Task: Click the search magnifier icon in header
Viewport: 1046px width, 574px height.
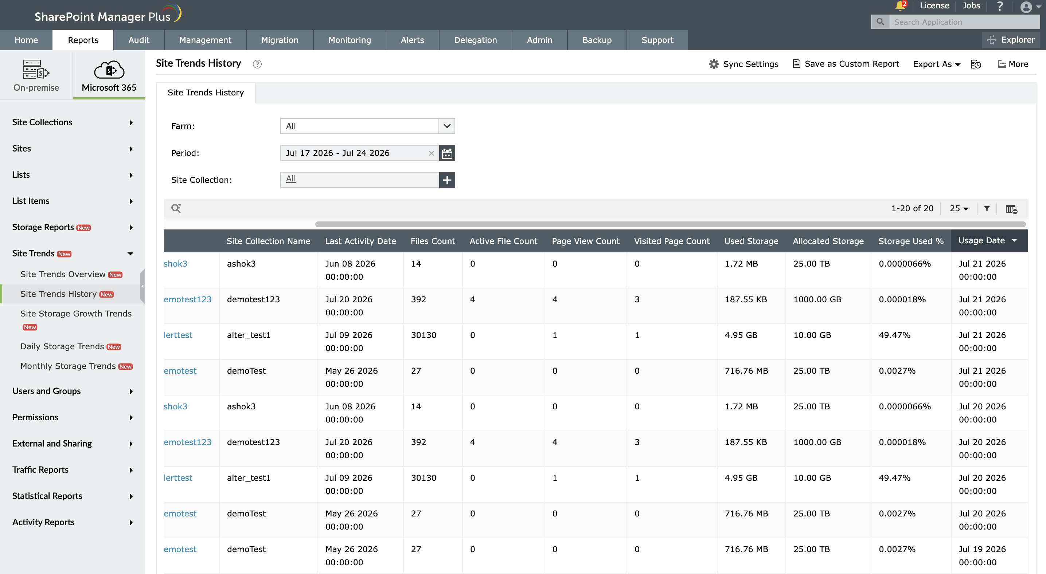Action: (880, 22)
